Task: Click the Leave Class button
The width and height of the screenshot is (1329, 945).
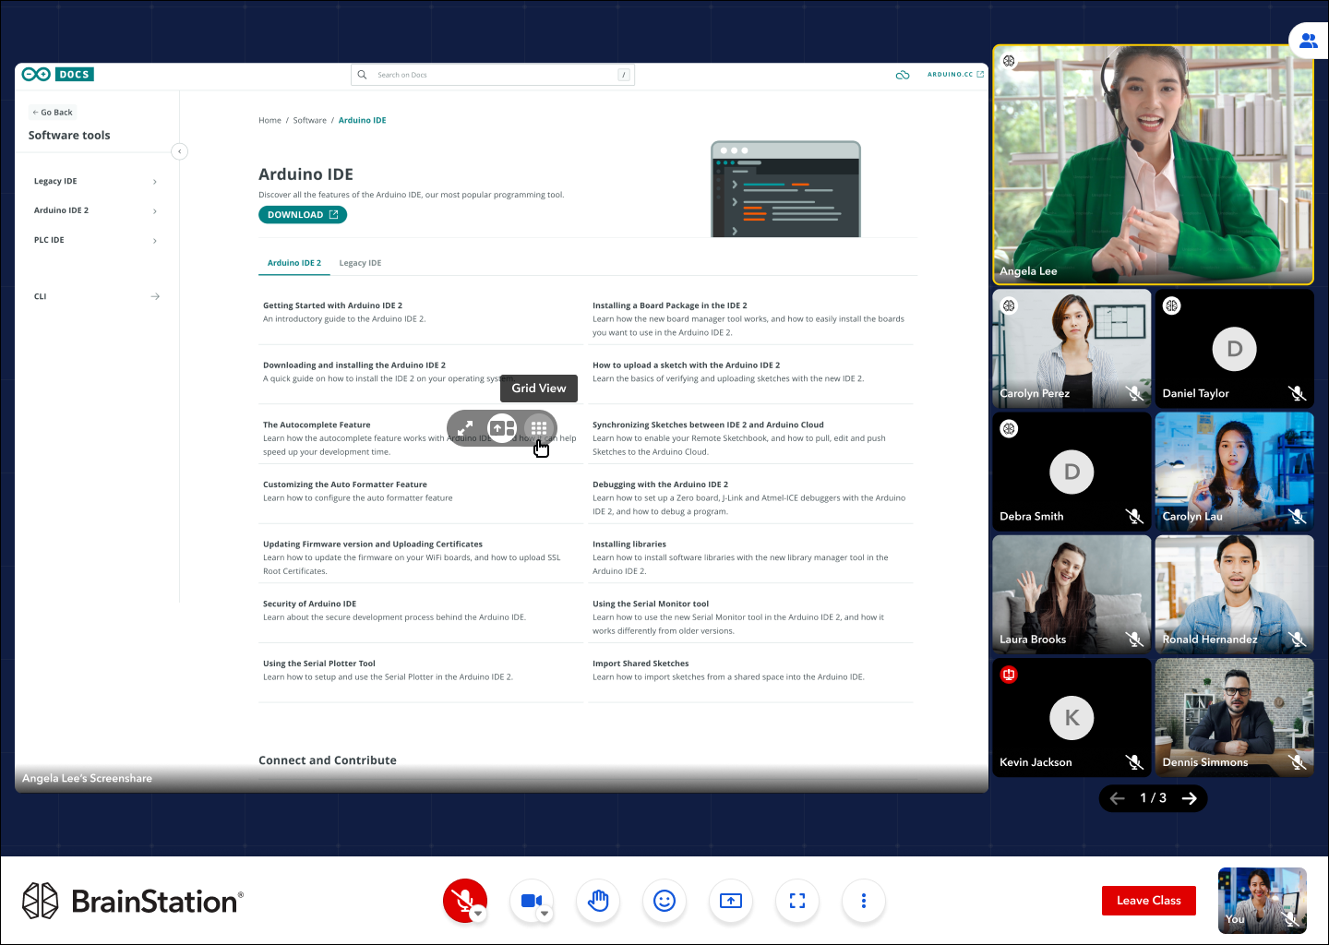Action: tap(1148, 901)
